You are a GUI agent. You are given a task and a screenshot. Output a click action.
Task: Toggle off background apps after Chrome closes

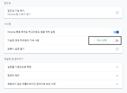[116, 32]
